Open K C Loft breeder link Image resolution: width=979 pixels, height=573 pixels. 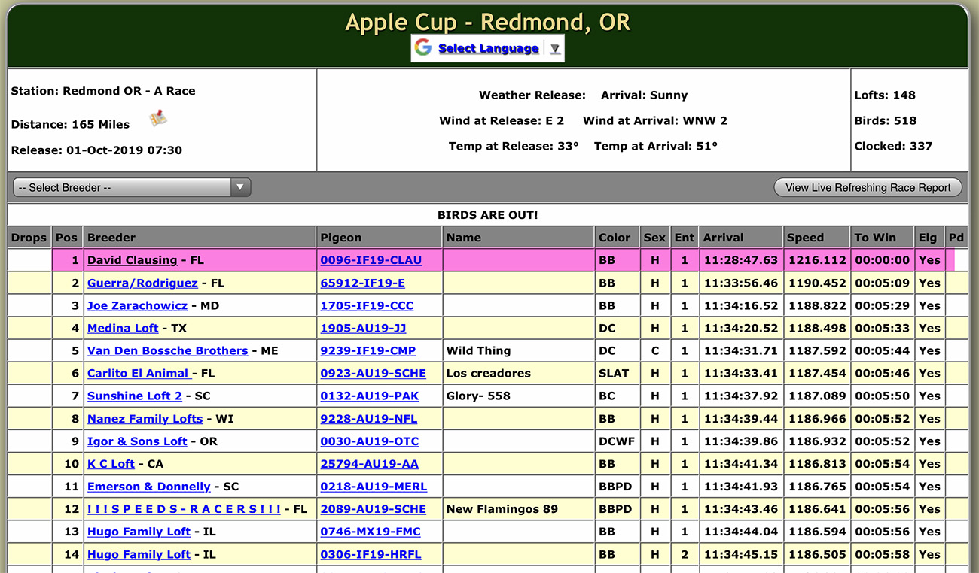[x=111, y=463]
